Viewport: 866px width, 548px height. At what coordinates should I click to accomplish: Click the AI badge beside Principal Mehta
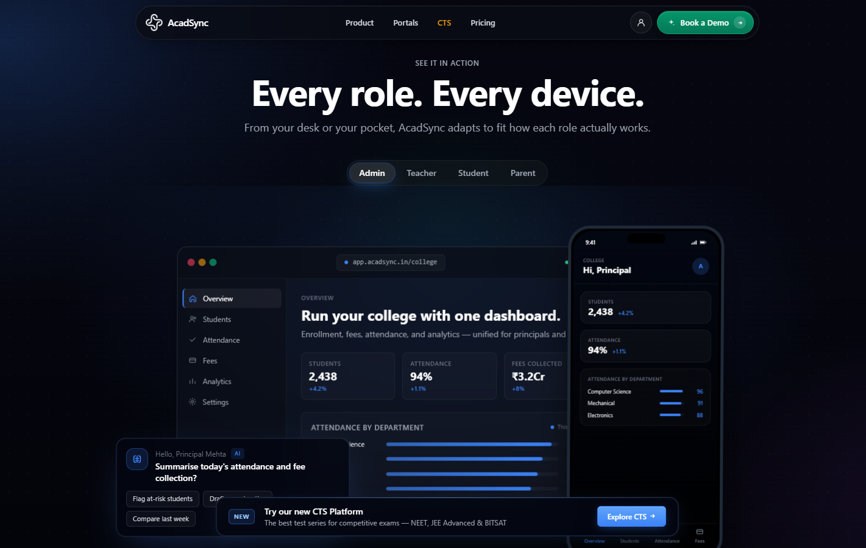coord(238,454)
